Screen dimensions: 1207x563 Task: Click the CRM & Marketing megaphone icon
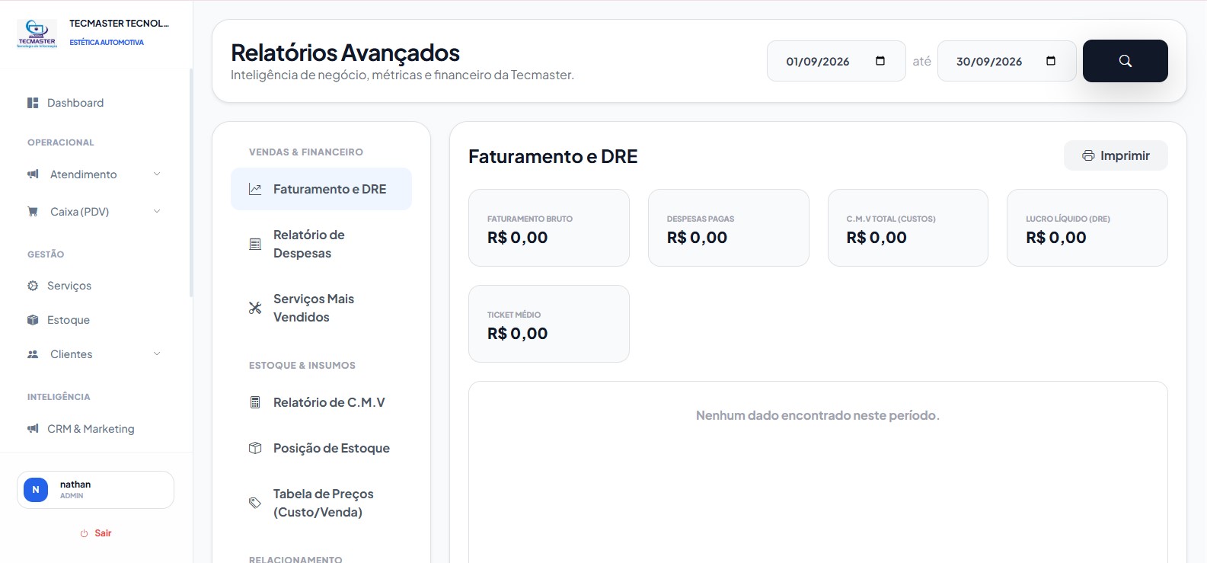[33, 429]
